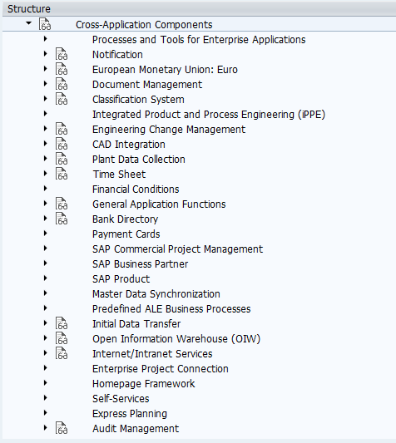Click documentation icon for Open Information Warehouse

point(62,338)
